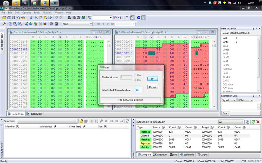Click pencil icon beside Value (dec) header

click(55, 126)
